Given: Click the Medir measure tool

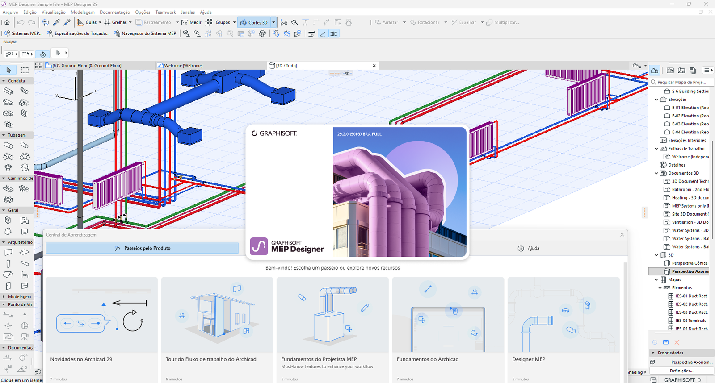Looking at the screenshot, I should coord(191,22).
